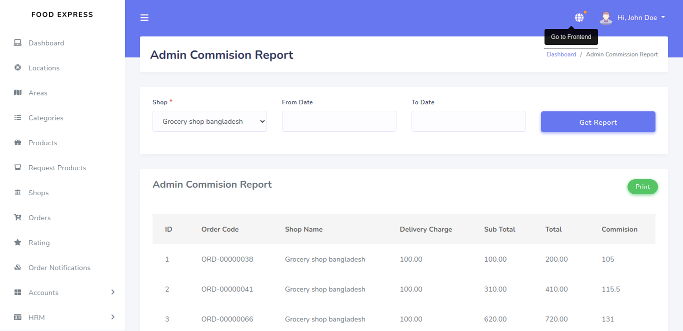The image size is (683, 331).
Task: Click the Dashboard laptop icon in sidebar
Action: (17, 43)
